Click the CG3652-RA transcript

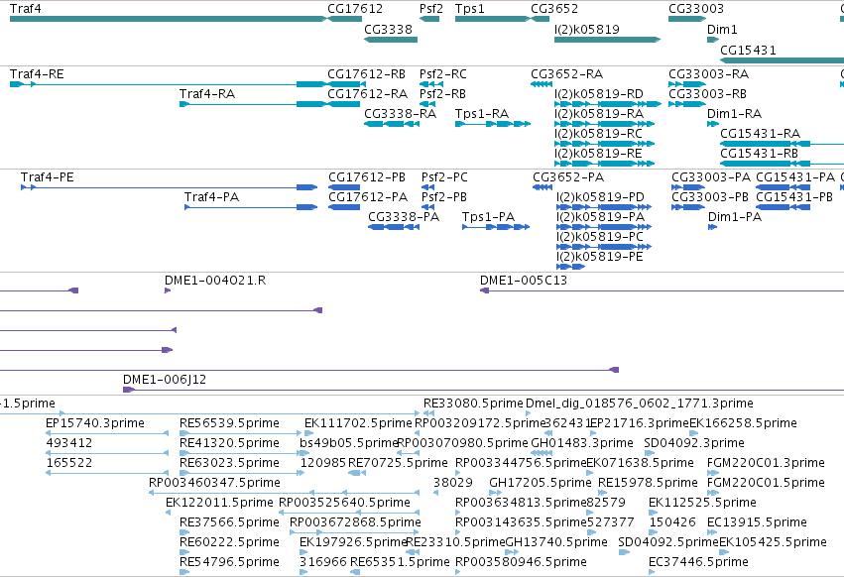[x=541, y=84]
